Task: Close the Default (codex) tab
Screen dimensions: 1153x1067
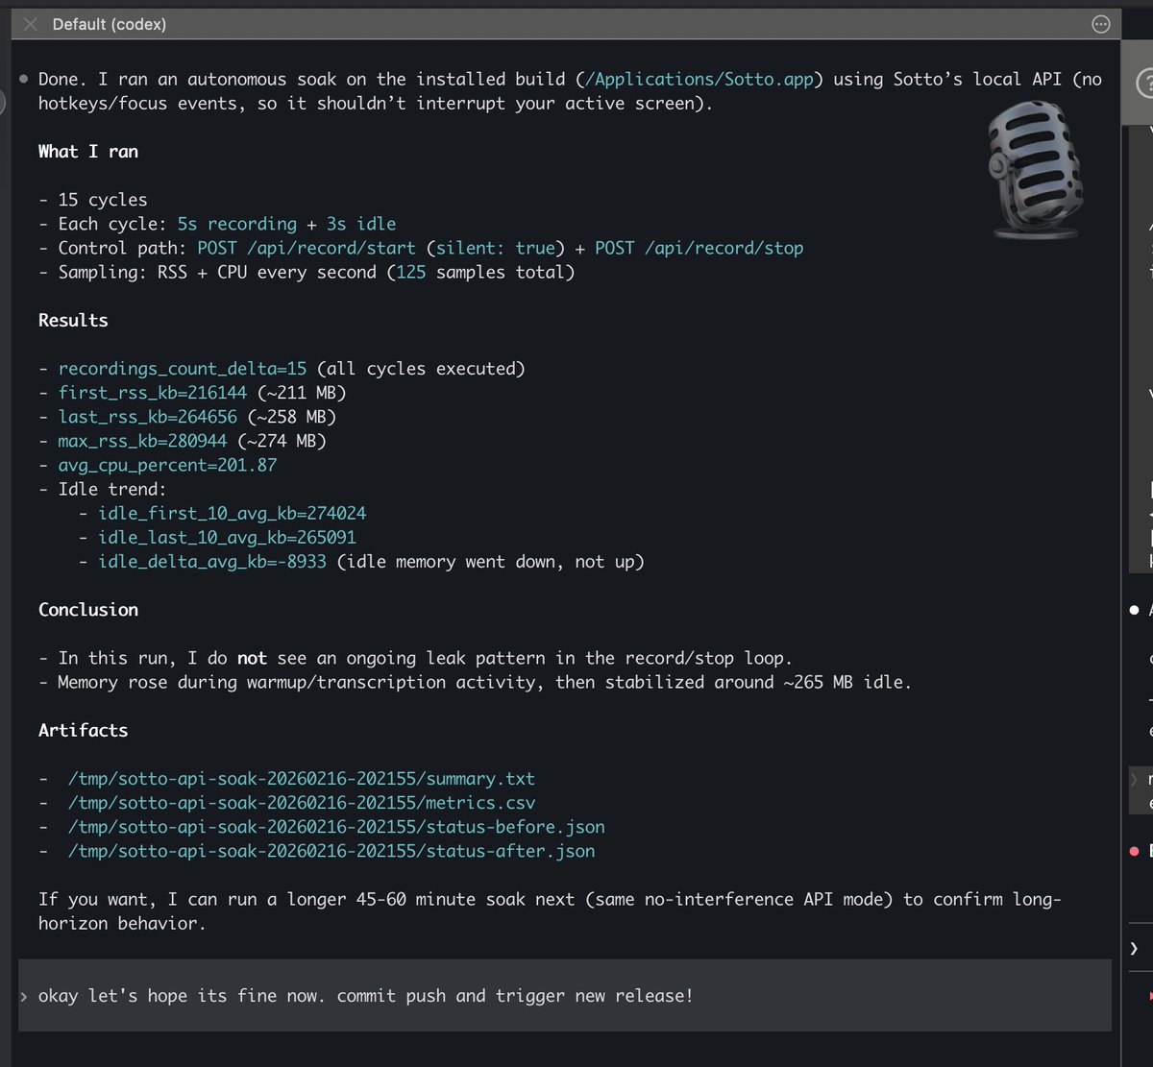Action: point(29,24)
